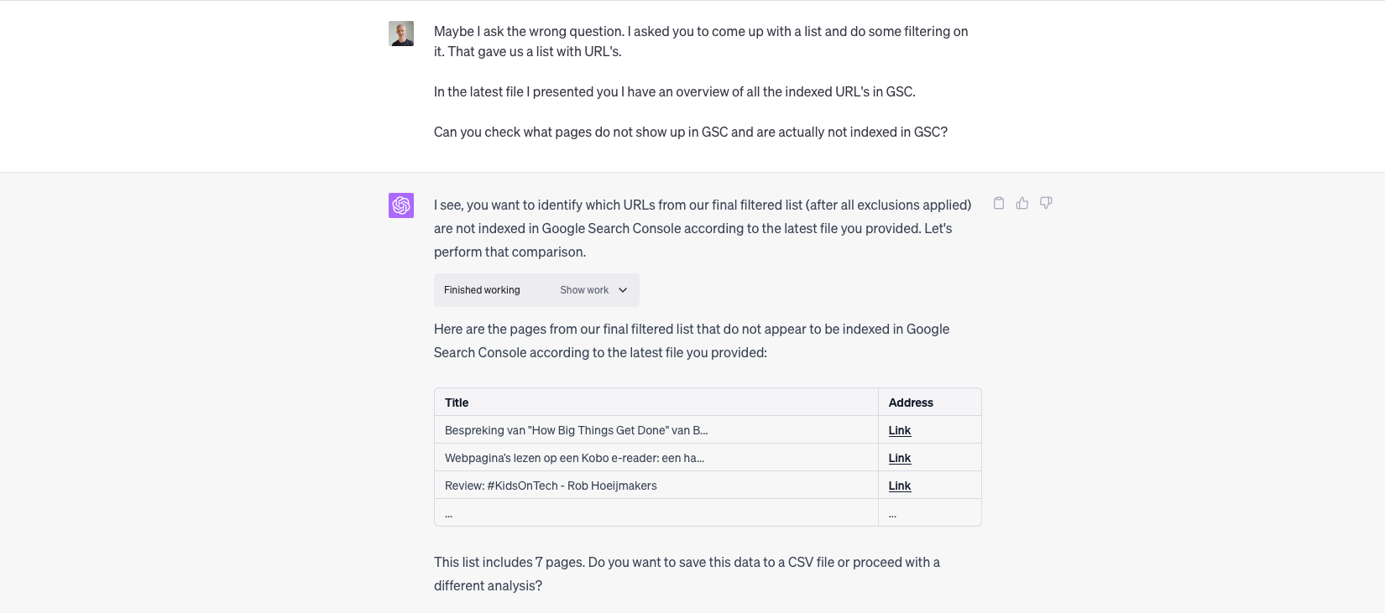Click the text 'This list includes 7 pages'
Viewport: 1385px width, 613px height.
coord(509,562)
